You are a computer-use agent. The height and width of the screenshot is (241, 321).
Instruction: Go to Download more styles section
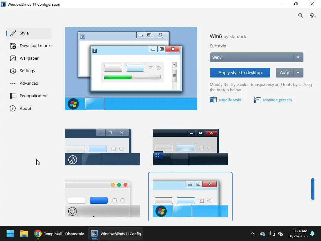point(35,46)
